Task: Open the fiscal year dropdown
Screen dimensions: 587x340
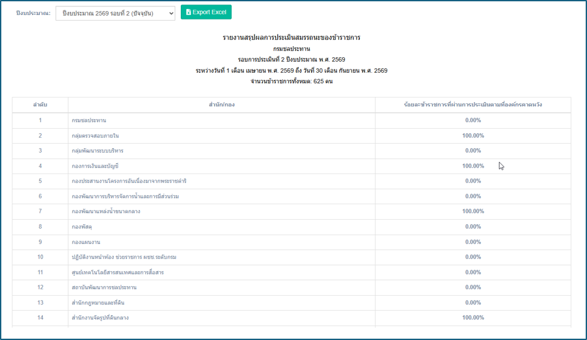Action: (x=115, y=14)
